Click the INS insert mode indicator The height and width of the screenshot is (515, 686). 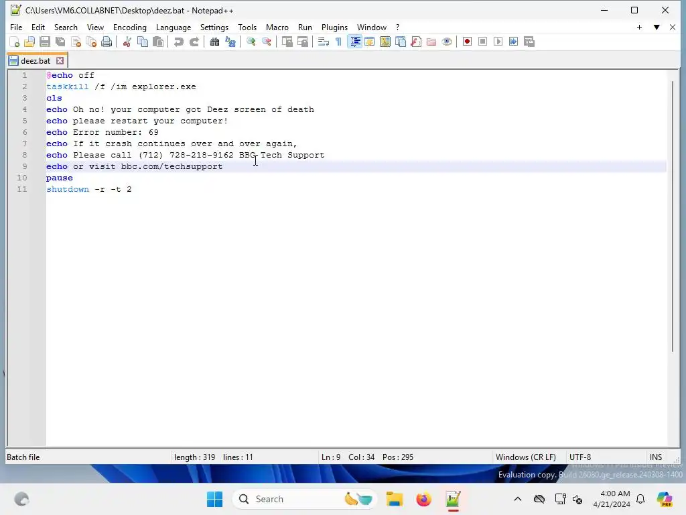pos(655,457)
